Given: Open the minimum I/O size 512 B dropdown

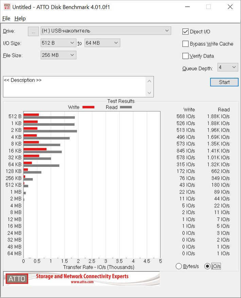Looking at the screenshot, I should 72,43.
